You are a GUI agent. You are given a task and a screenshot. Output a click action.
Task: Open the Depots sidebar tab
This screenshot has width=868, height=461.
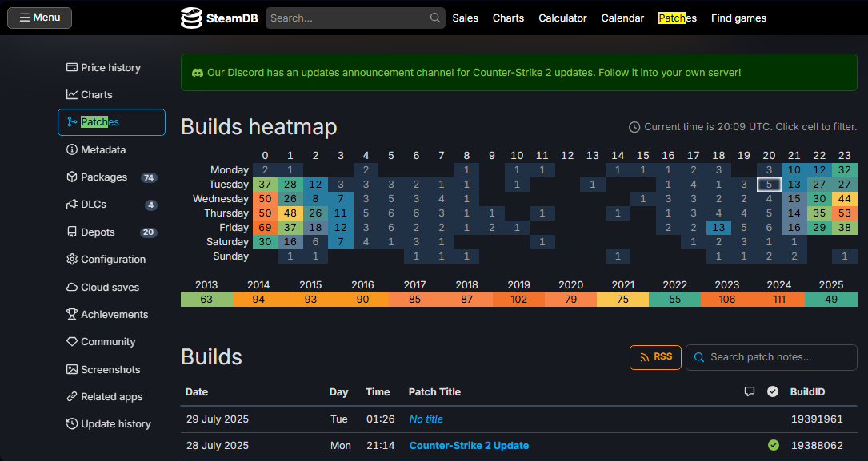[111, 232]
